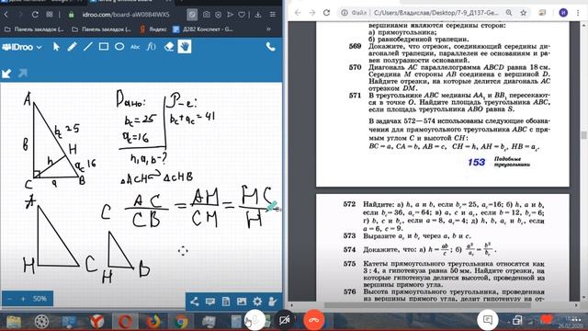Select the Abc text tool
Screen dimensions: 588x331
pos(135,47)
